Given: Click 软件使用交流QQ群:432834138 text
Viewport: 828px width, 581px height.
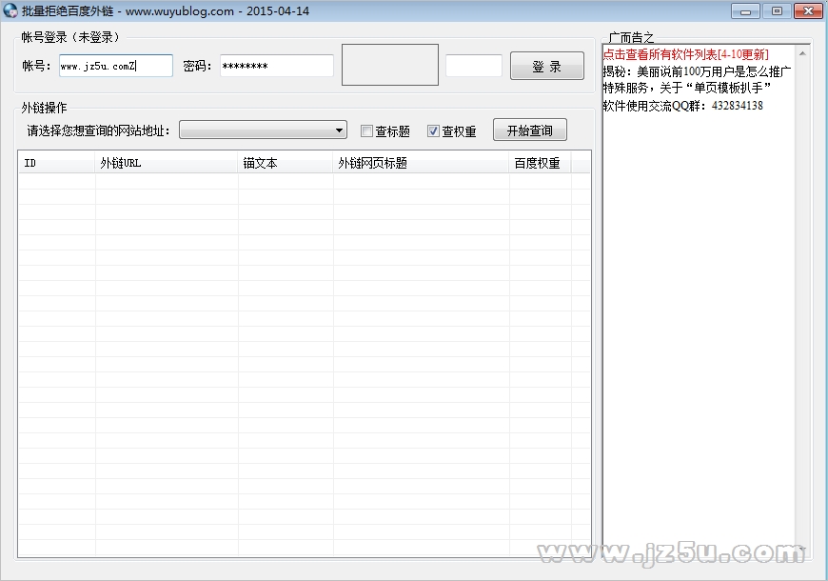Looking at the screenshot, I should click(682, 105).
